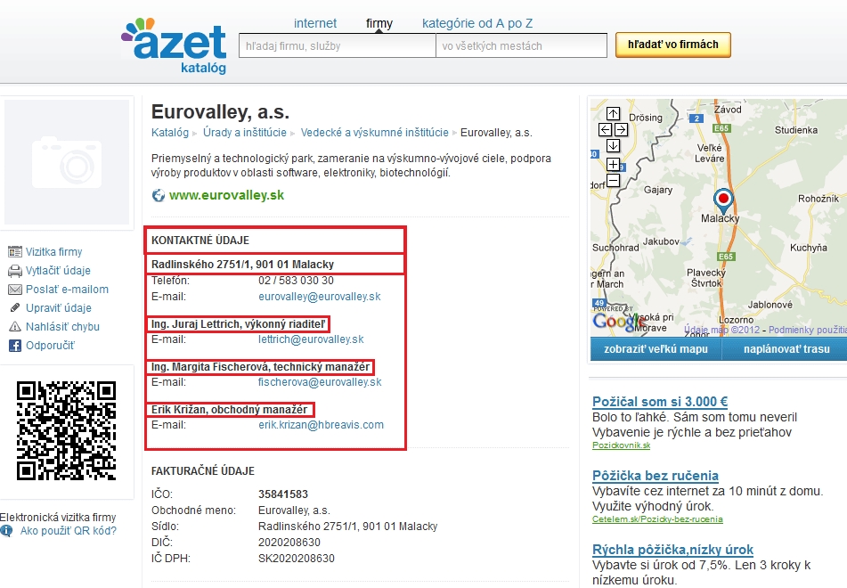Open the map 'Podmienky použitia' terms link
847x588 pixels.
[x=808, y=330]
